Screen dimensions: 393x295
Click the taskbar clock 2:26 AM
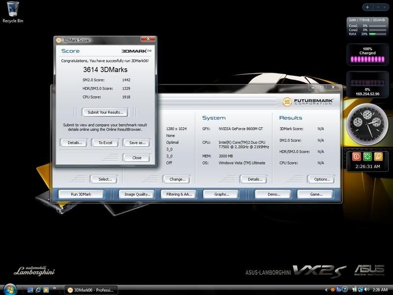pyautogui.click(x=380, y=290)
